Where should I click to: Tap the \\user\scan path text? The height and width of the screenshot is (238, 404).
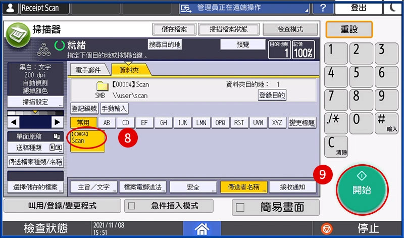click(130, 96)
